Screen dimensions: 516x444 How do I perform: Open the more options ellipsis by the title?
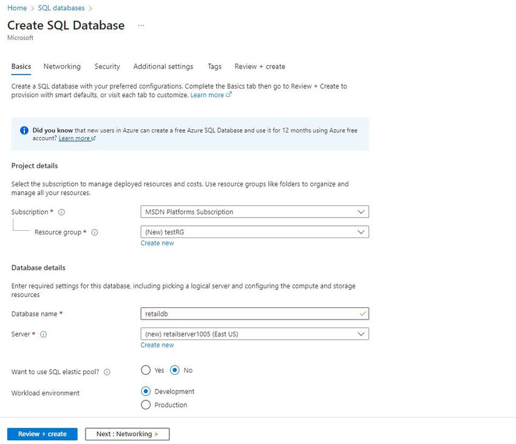pos(141,26)
